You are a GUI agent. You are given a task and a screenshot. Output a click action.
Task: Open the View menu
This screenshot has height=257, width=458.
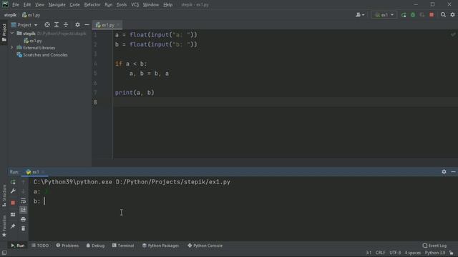pyautogui.click(x=40, y=5)
